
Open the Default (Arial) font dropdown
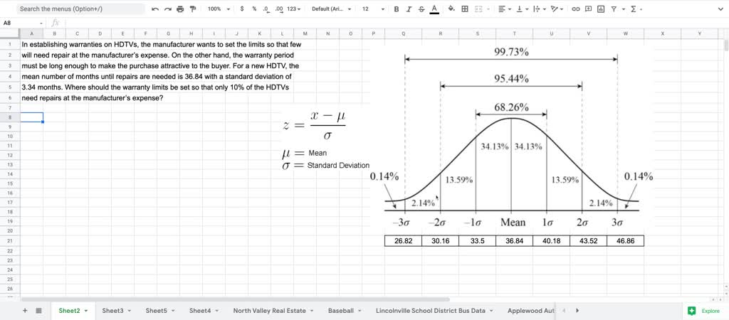pos(332,9)
